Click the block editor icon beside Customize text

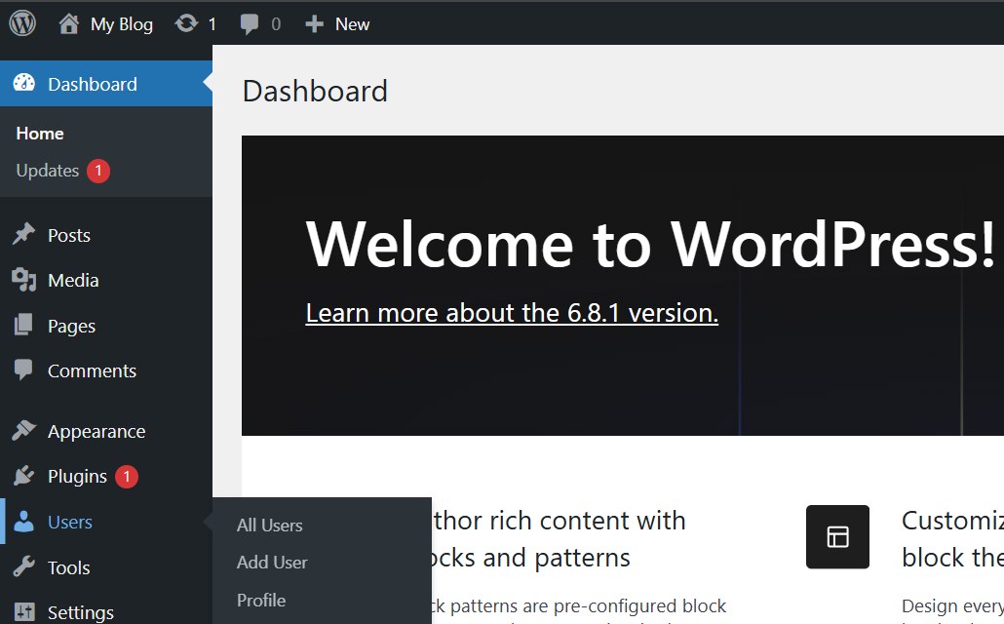coord(837,537)
